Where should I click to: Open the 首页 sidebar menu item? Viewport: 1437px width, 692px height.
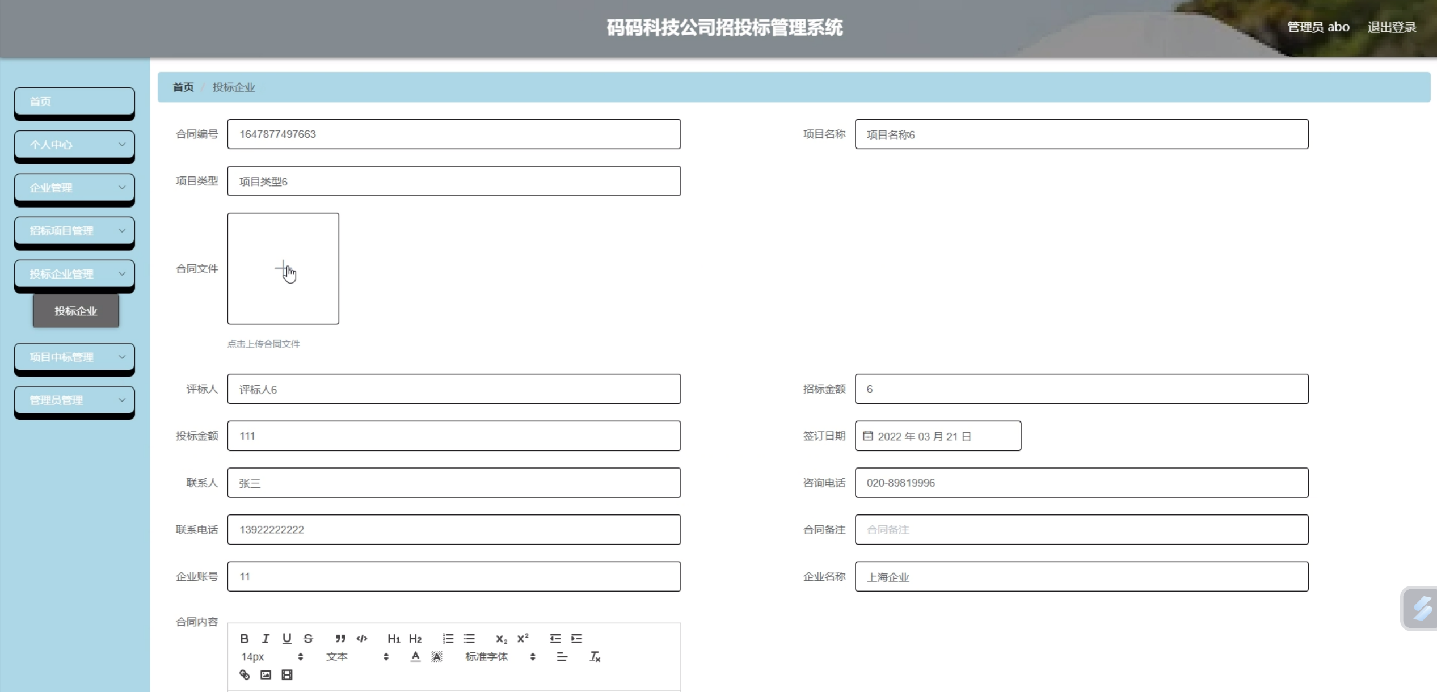click(x=74, y=102)
